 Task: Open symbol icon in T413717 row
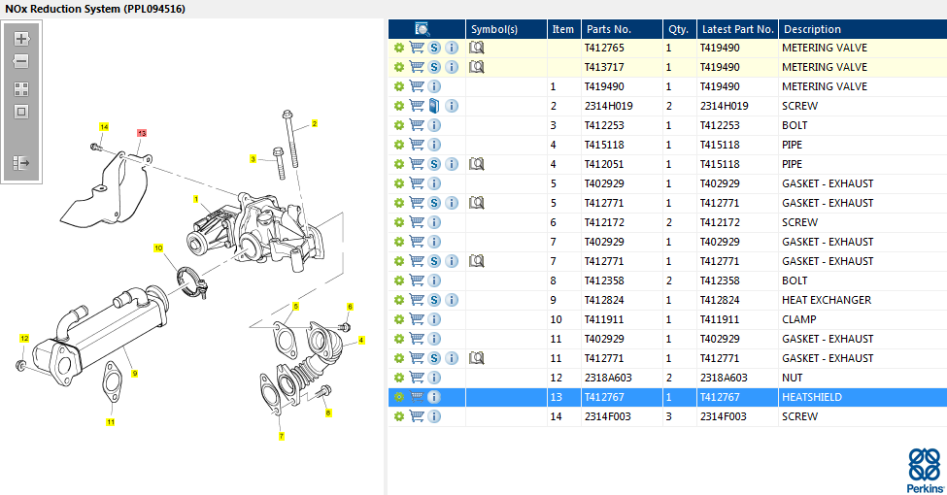coord(477,67)
